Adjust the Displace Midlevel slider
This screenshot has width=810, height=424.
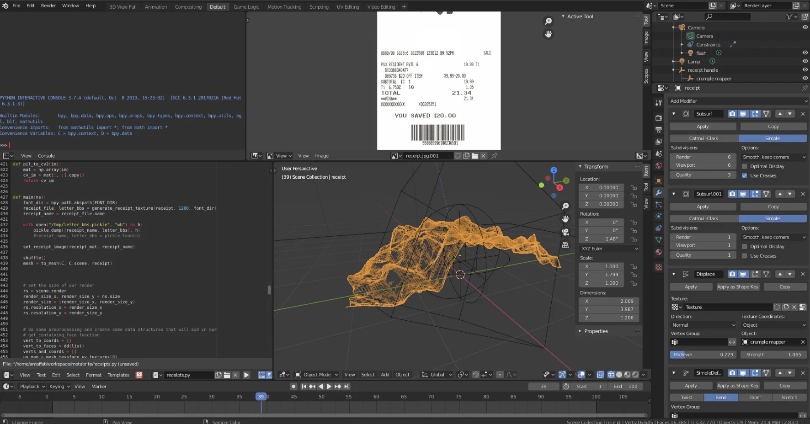[703, 355]
